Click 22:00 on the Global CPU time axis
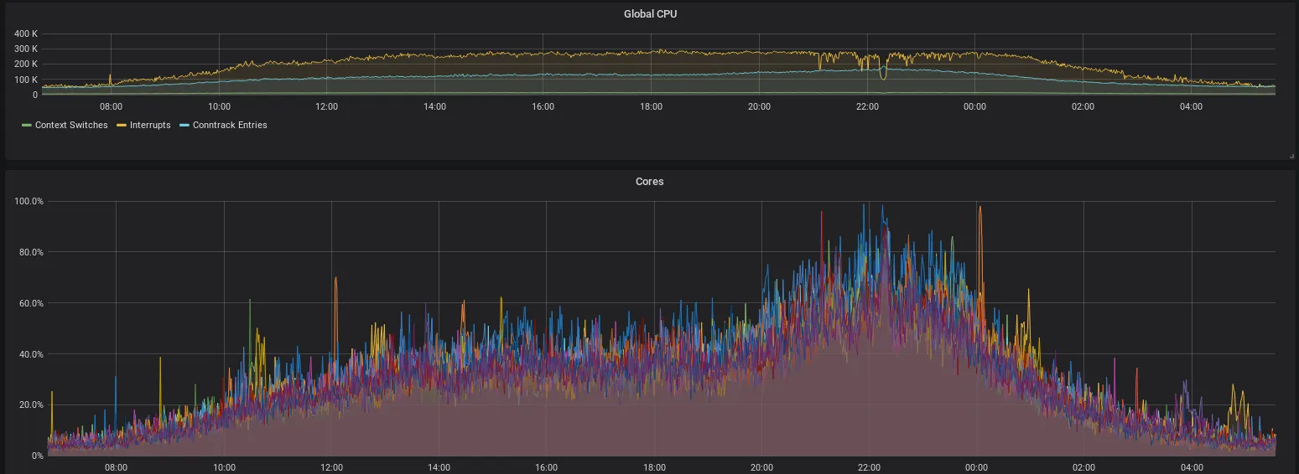 pos(867,106)
